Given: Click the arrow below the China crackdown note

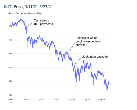Looking at the screenshot, I should click(72, 47).
